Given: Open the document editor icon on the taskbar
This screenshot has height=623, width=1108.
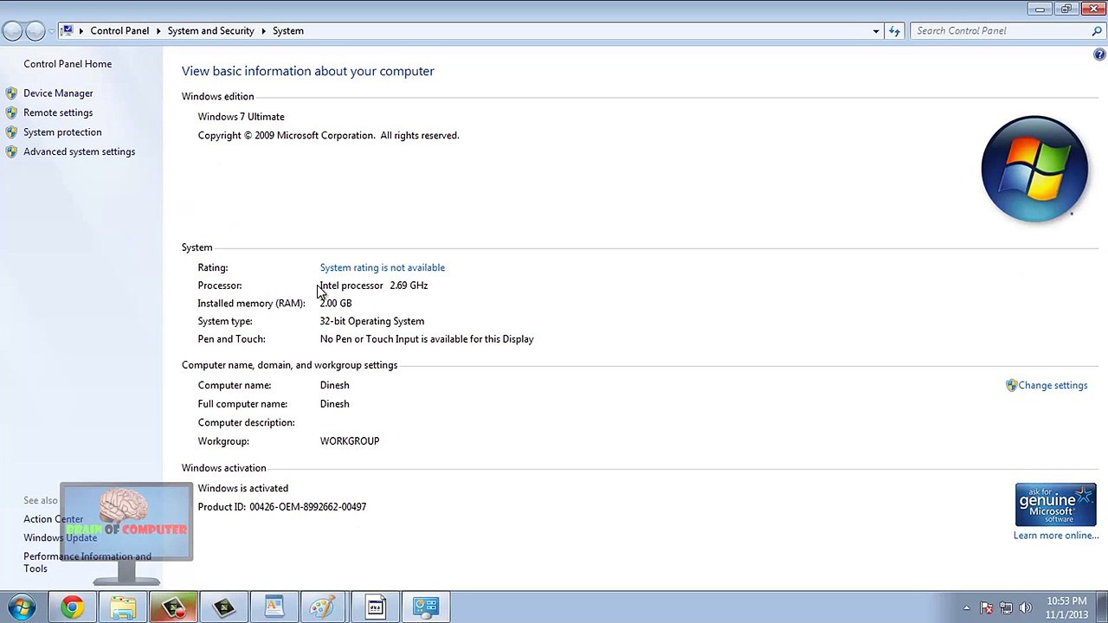Looking at the screenshot, I should click(x=274, y=607).
